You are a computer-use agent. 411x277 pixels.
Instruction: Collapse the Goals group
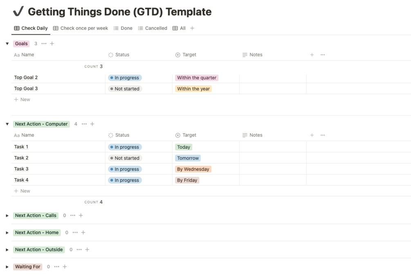pos(7,43)
